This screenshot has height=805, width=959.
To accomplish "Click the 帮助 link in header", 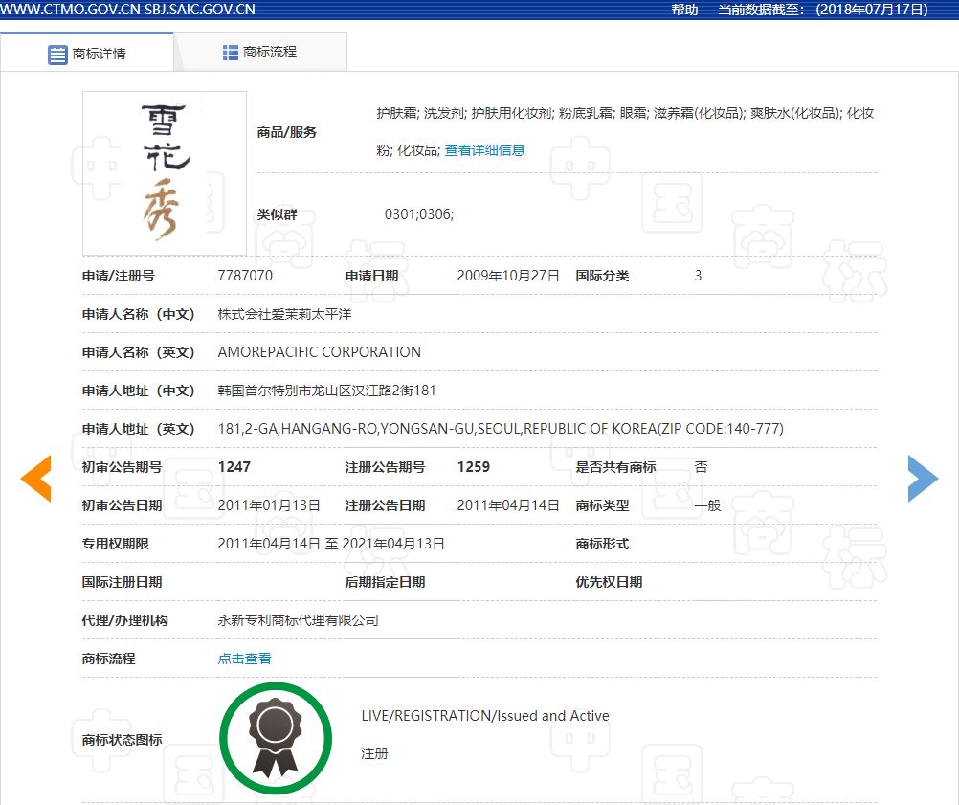I will (x=684, y=10).
